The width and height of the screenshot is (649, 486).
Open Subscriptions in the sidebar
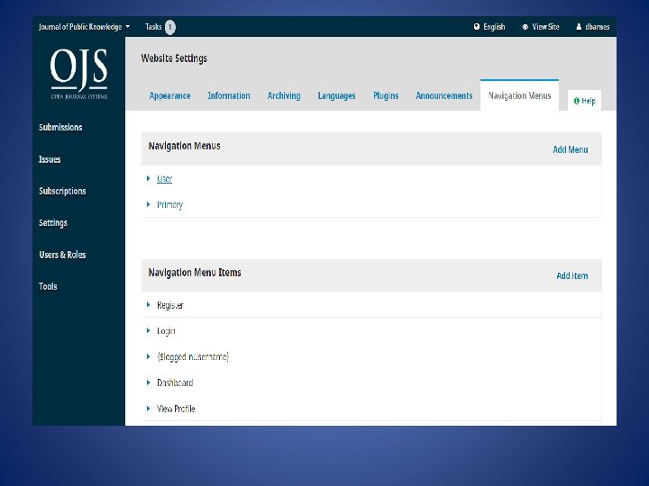tap(62, 191)
